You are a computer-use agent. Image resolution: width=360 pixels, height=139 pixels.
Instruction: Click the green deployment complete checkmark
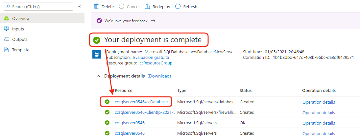point(97,41)
